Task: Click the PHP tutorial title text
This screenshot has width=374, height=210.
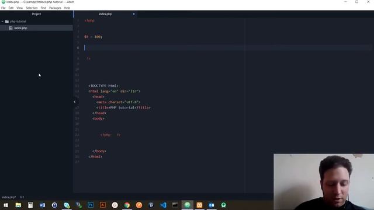Action: [122, 107]
